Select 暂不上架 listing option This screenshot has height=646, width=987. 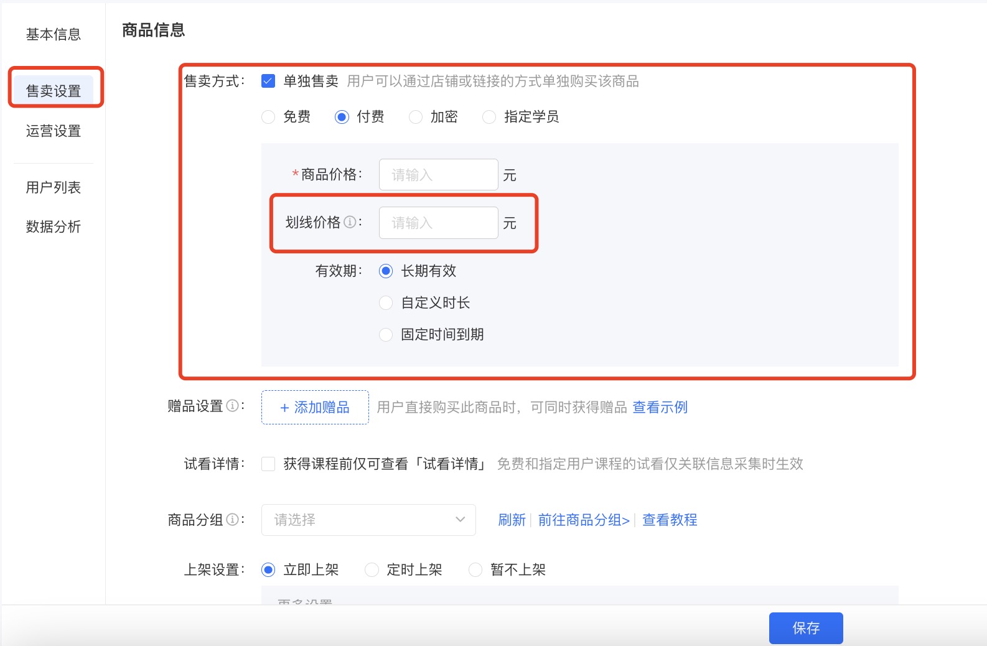tap(475, 570)
